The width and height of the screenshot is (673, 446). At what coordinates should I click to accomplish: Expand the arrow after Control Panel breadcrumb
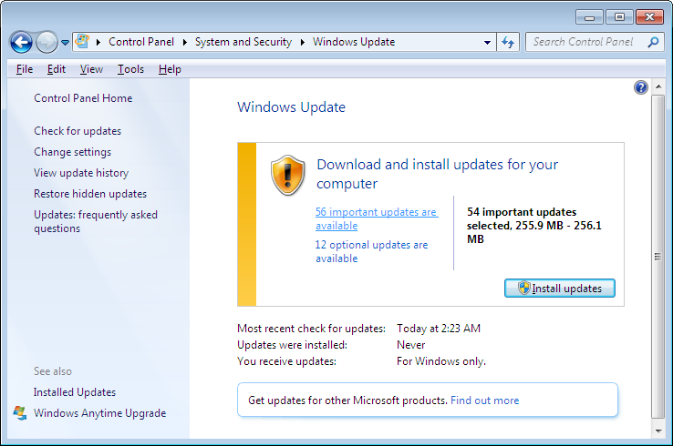click(185, 42)
